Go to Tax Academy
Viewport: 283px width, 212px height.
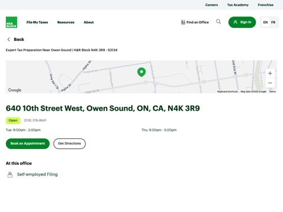(238, 5)
